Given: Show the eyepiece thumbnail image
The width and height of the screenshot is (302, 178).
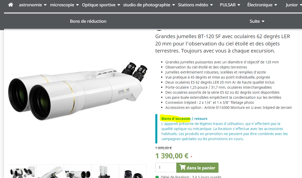Looking at the screenshot, I should point(133,171).
